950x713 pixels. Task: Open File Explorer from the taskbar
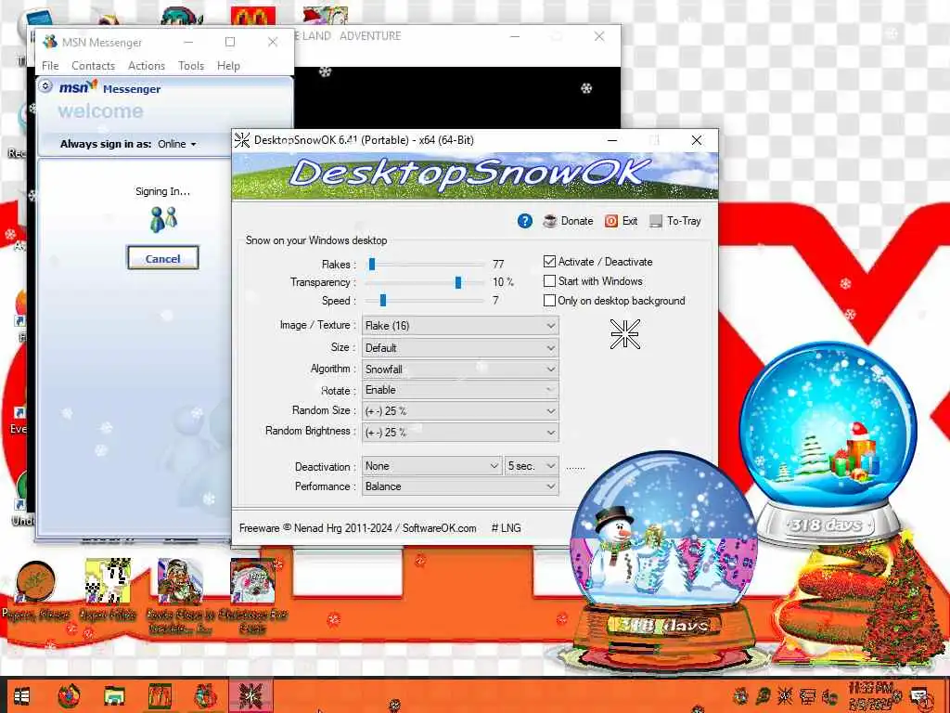click(x=114, y=696)
